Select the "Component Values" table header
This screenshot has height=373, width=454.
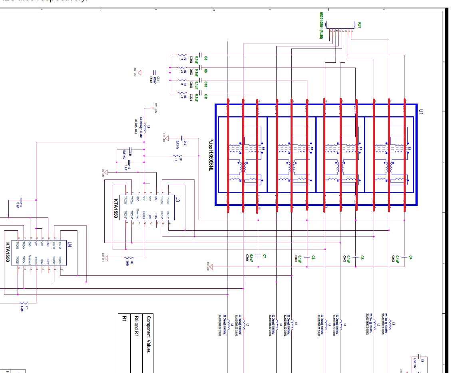coord(149,334)
